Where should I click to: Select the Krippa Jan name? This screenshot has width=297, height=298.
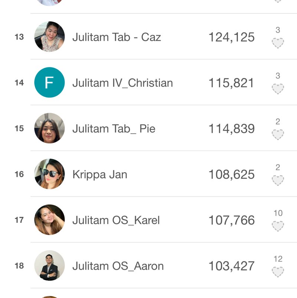[99, 174]
